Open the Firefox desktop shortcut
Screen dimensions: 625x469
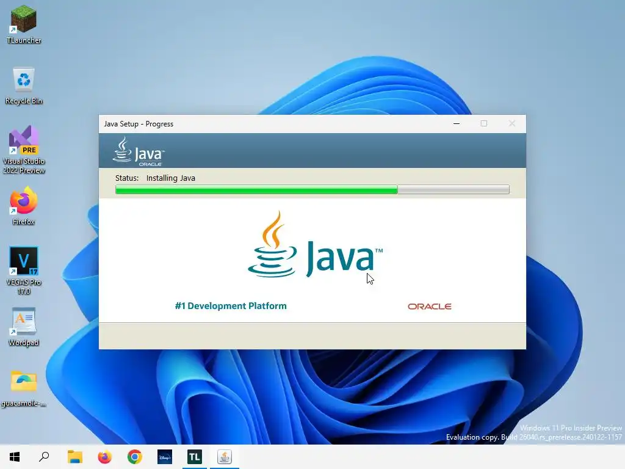click(24, 206)
